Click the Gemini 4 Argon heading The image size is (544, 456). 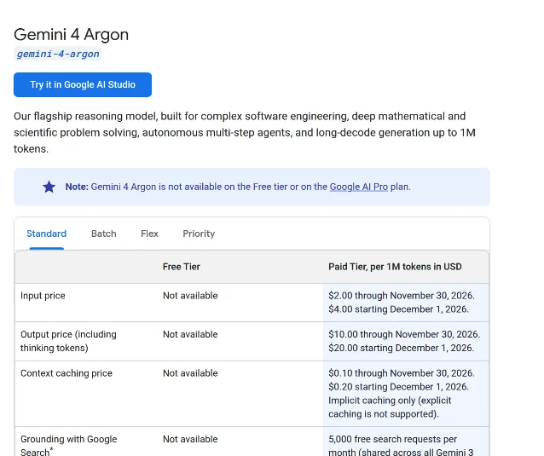click(x=71, y=34)
